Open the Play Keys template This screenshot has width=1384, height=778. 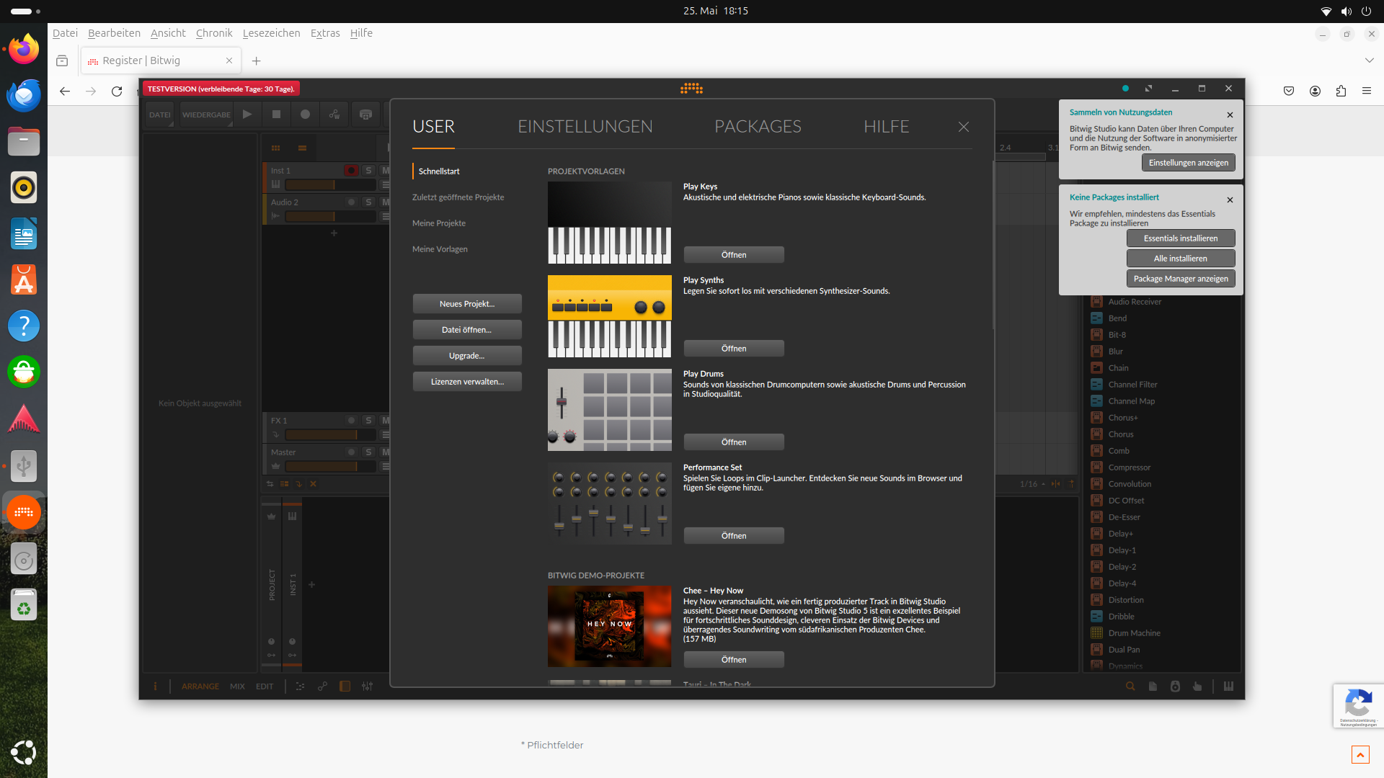pos(734,255)
